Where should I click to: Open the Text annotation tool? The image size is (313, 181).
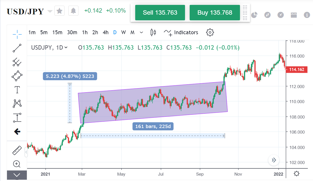pyautogui.click(x=17, y=90)
